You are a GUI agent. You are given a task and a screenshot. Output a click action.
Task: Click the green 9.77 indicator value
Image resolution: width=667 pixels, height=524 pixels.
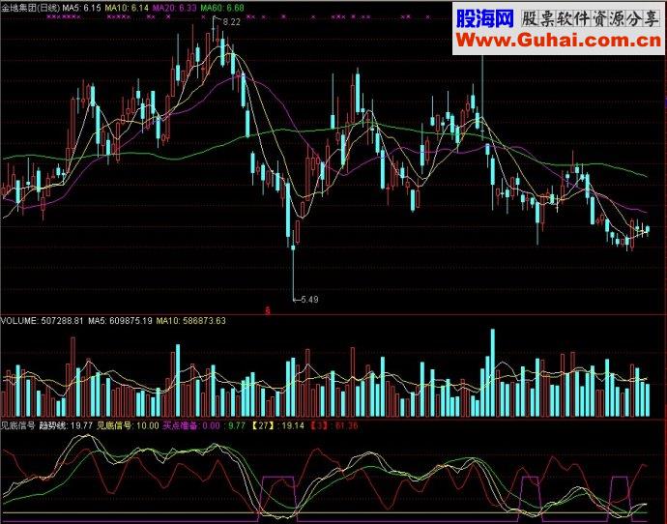tap(237, 425)
